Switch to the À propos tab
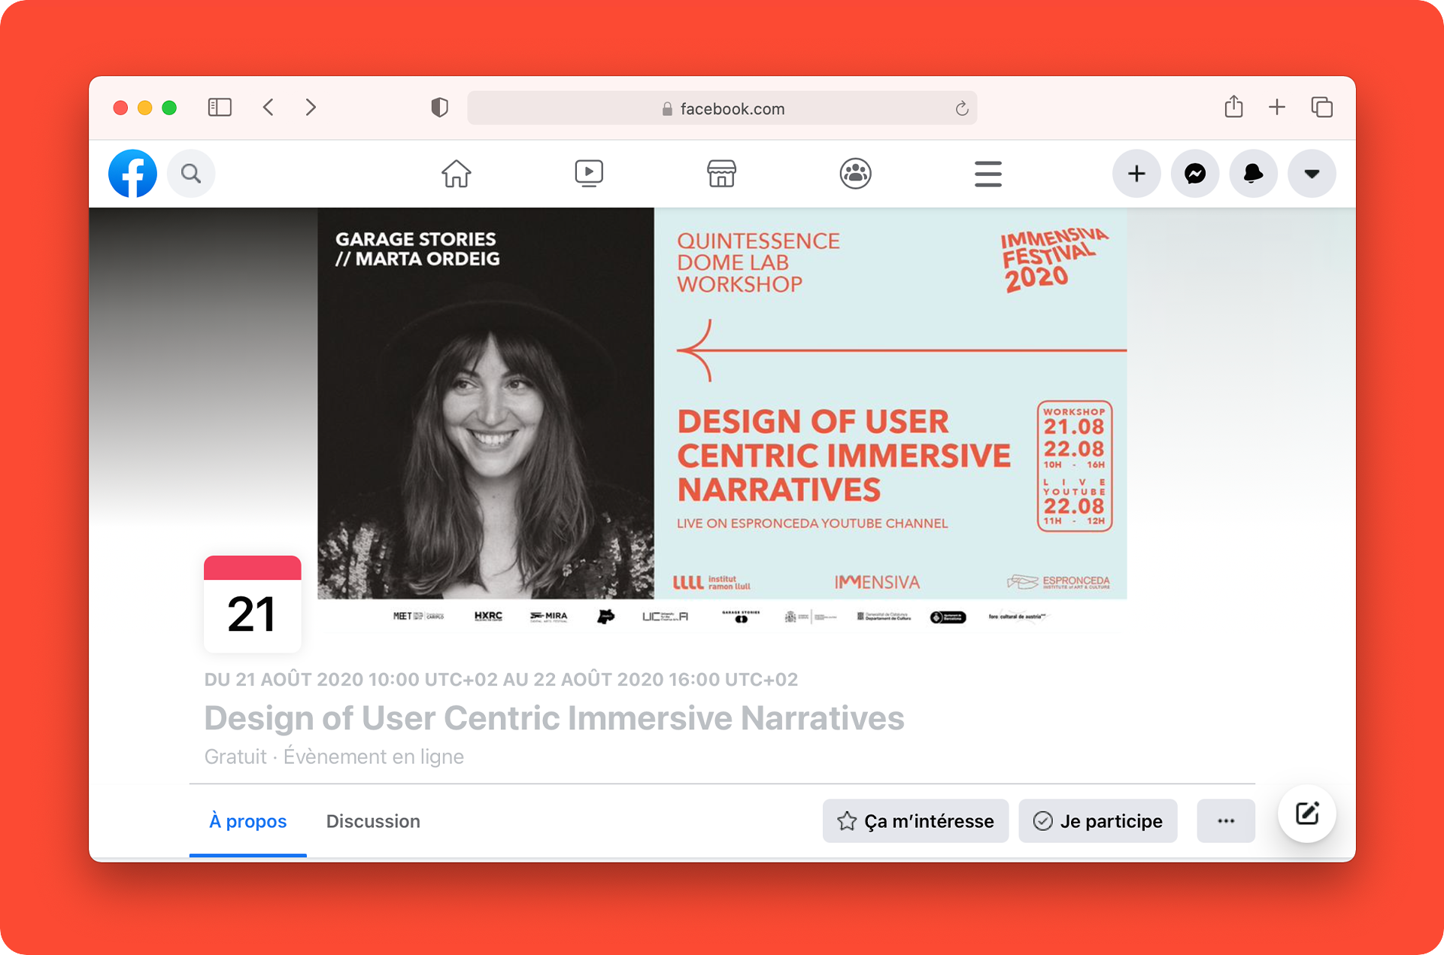This screenshot has height=955, width=1444. click(248, 821)
